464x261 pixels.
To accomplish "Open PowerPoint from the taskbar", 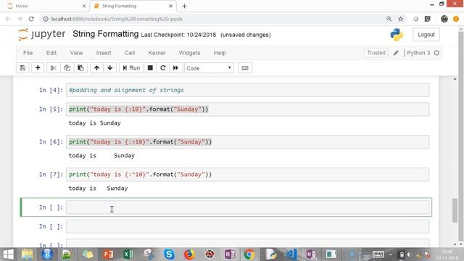I will 108,254.
